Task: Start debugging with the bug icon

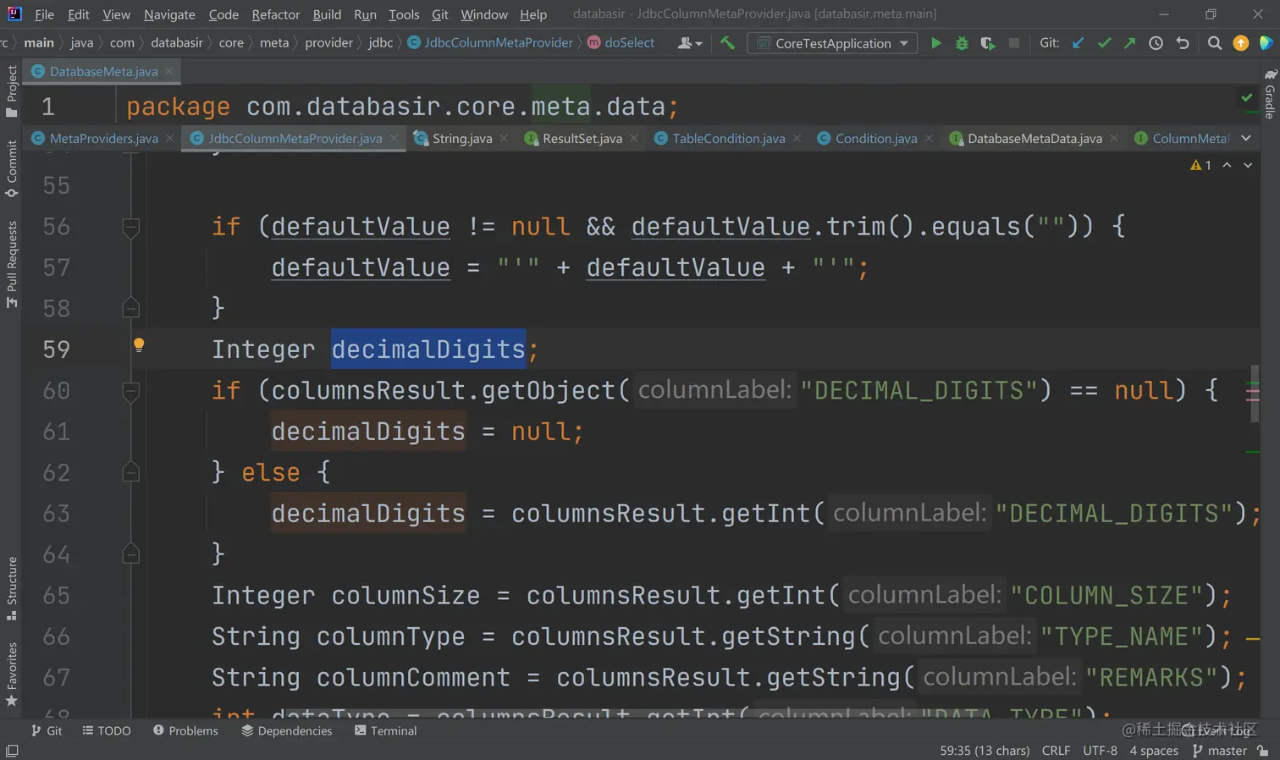Action: point(962,42)
